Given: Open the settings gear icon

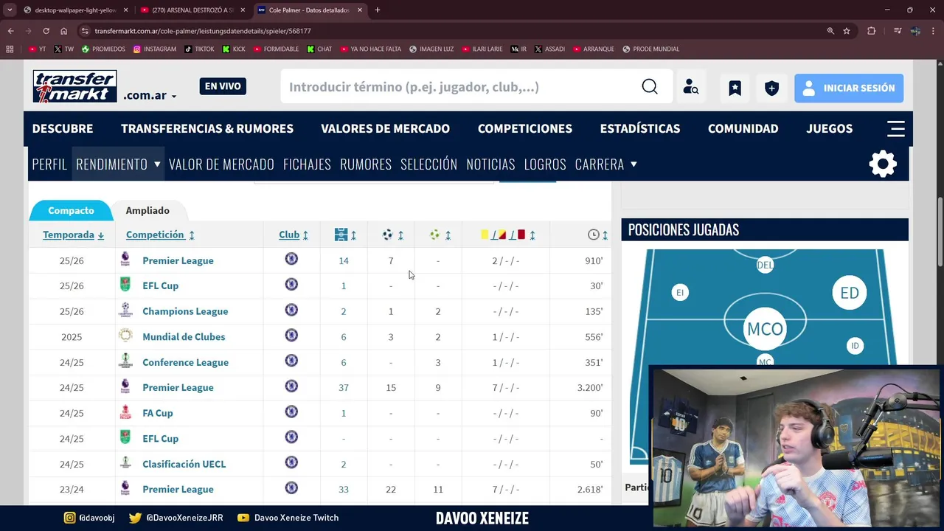Looking at the screenshot, I should click(883, 164).
